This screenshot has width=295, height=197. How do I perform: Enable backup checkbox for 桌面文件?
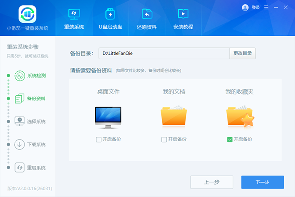[99, 139]
